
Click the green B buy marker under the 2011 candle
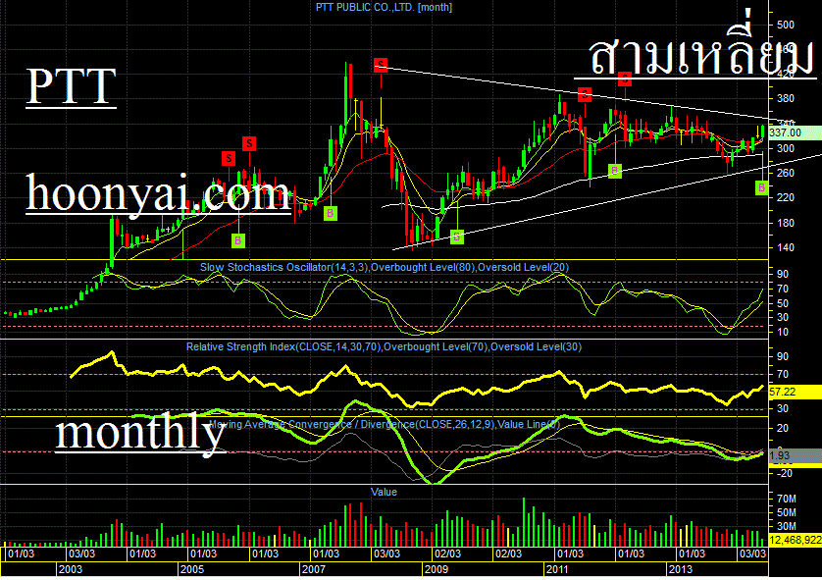[615, 171]
